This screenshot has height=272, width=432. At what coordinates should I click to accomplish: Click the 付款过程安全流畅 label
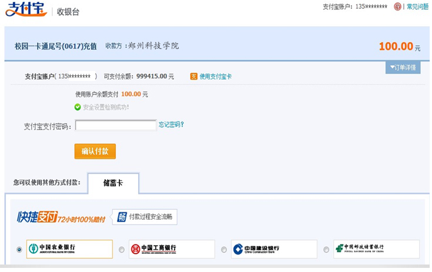150,217
